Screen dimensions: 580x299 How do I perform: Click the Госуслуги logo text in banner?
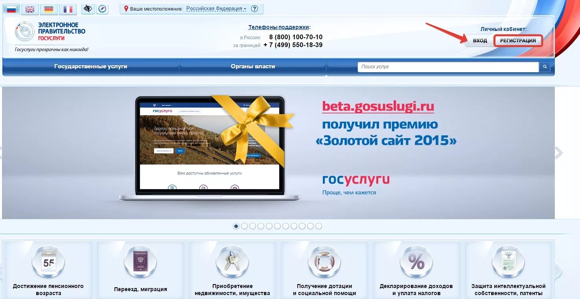pyautogui.click(x=356, y=180)
